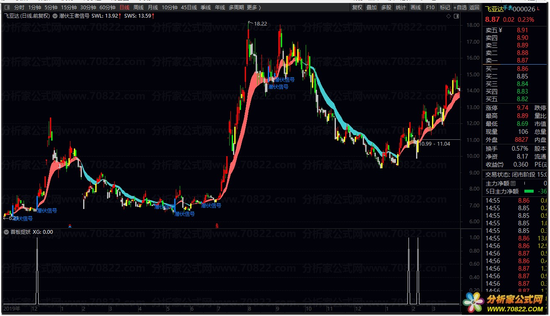Viewport: 550px width, 316px height.
Task: Select the 60分钟 period tab
Action: click(x=107, y=7)
